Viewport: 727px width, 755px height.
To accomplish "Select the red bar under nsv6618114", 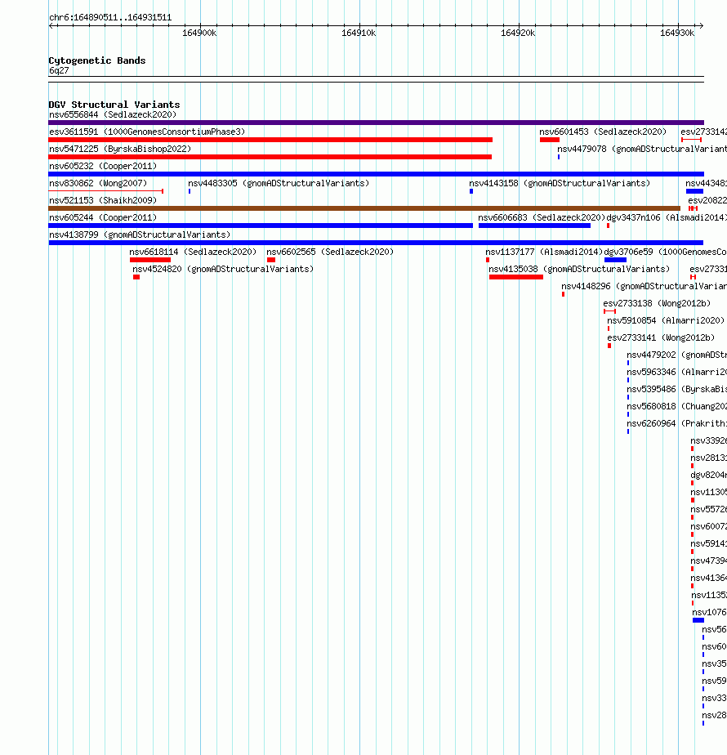I will 150,260.
